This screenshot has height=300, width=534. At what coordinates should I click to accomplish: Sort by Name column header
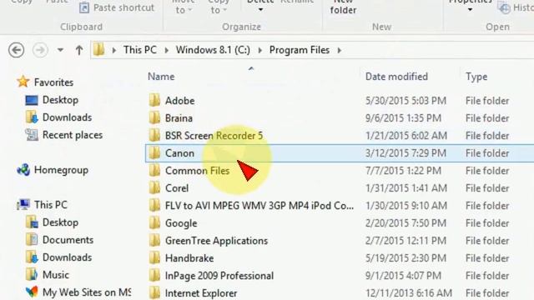point(161,77)
